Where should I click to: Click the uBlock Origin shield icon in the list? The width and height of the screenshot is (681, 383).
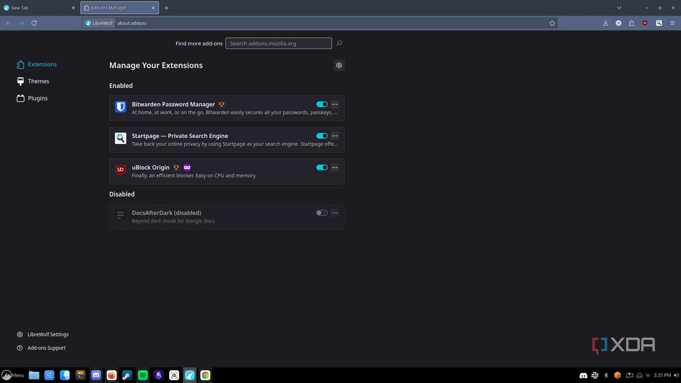pyautogui.click(x=121, y=170)
